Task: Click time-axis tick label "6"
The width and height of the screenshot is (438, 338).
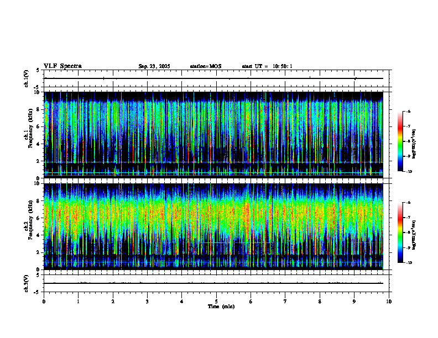Action: click(251, 302)
